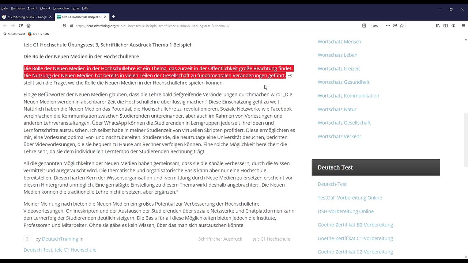The image size is (468, 263).
Task: Open the grey telc C1 Hochschule tag
Action: tap(271, 239)
